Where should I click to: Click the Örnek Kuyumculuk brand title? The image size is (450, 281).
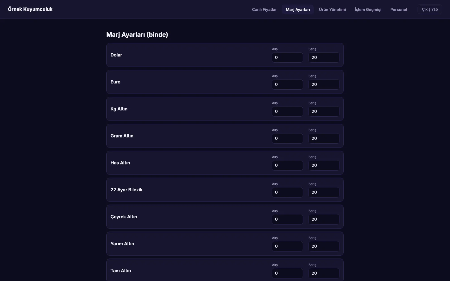point(30,9)
